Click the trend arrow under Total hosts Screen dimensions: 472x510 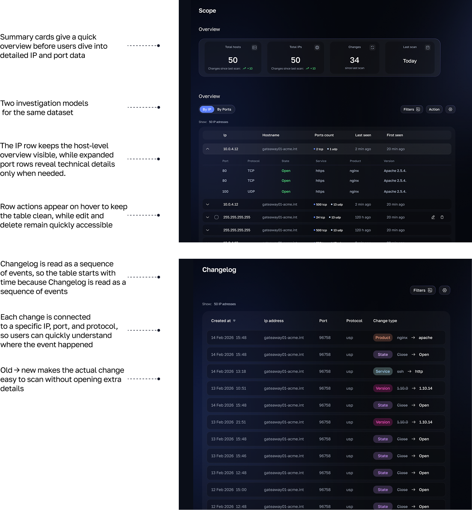coord(244,69)
